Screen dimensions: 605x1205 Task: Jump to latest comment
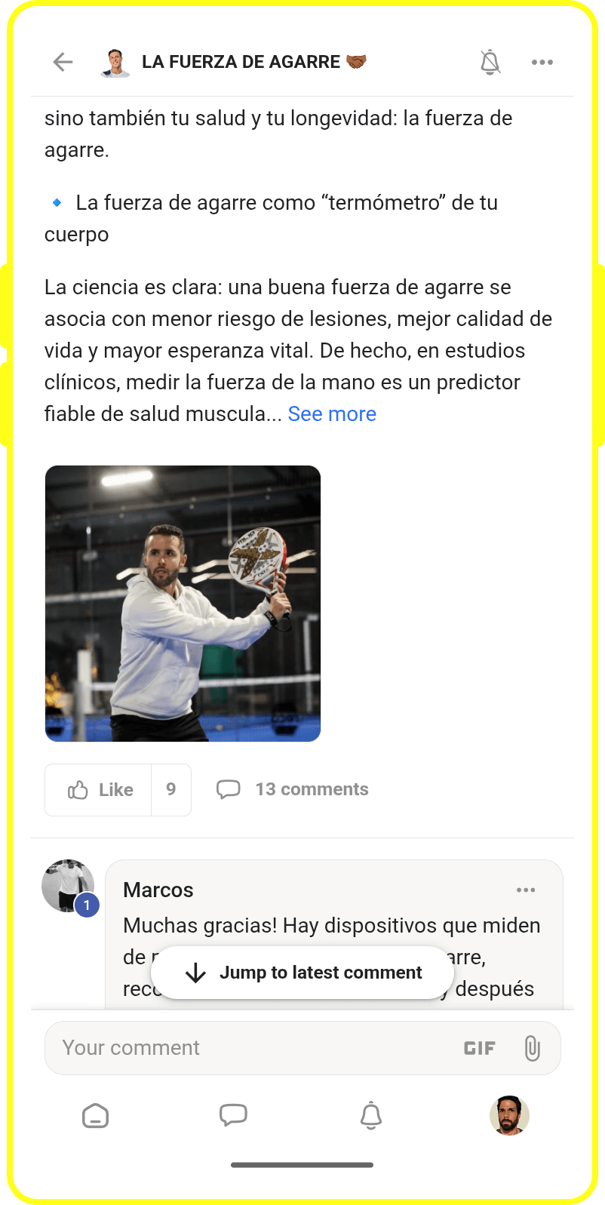click(302, 973)
